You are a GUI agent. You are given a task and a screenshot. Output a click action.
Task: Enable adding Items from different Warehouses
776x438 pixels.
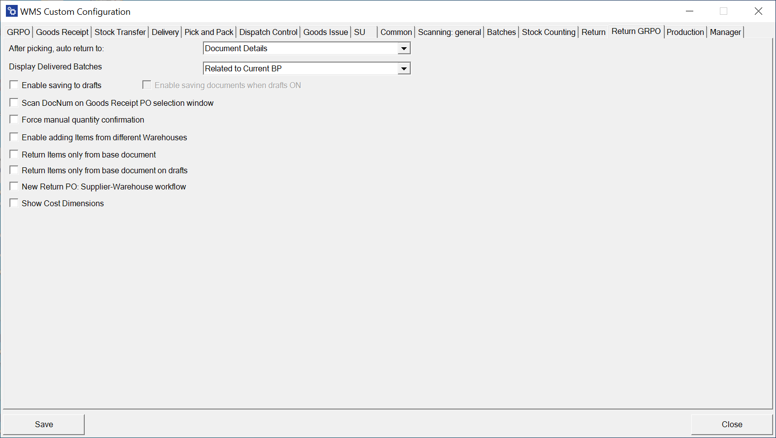pyautogui.click(x=14, y=137)
